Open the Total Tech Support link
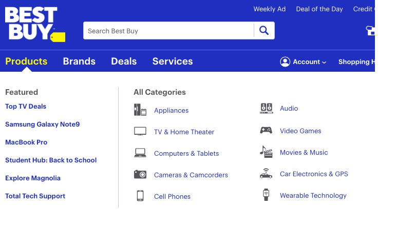This screenshot has height=248, width=396. coord(35,196)
